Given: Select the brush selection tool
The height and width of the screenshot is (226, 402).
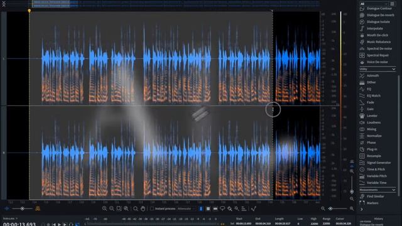Looking at the screenshot, I should tap(229, 209).
